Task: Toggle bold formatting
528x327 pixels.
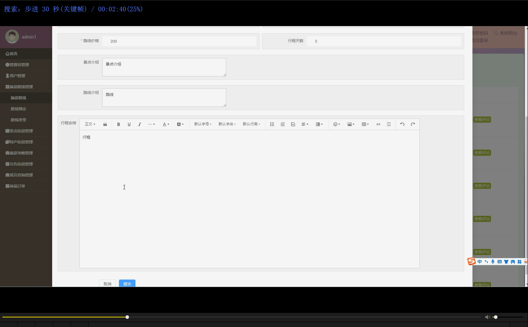Action: (x=118, y=124)
